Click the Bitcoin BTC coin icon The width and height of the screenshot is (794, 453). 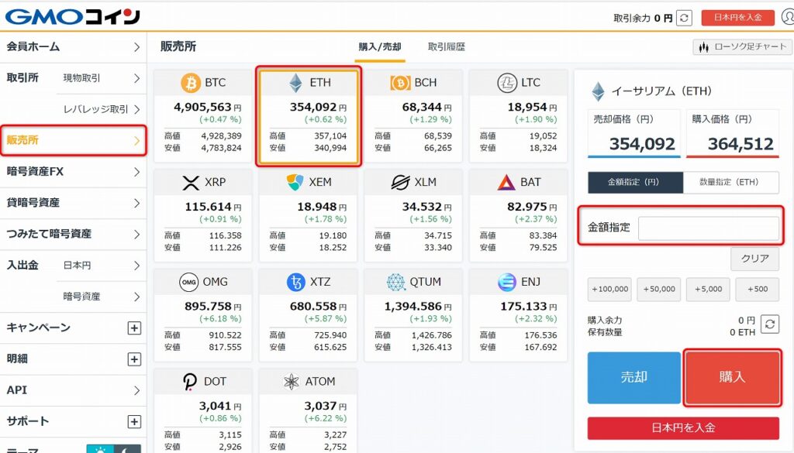(x=191, y=83)
